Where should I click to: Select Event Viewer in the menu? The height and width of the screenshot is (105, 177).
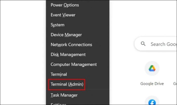click(63, 15)
